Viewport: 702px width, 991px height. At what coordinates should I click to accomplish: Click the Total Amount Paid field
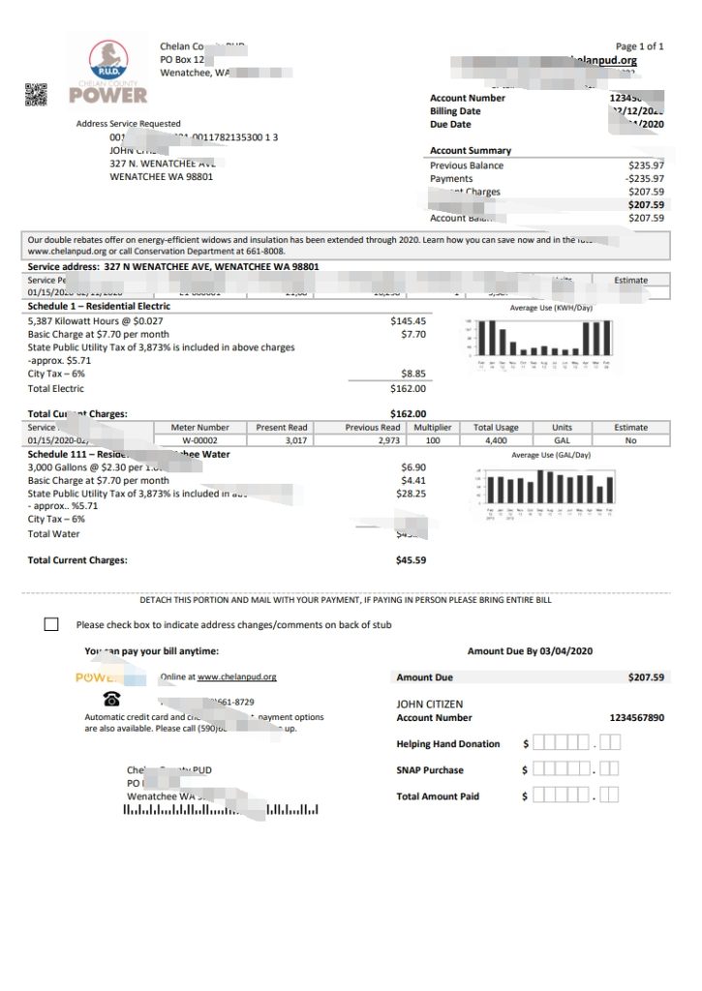[x=576, y=795]
